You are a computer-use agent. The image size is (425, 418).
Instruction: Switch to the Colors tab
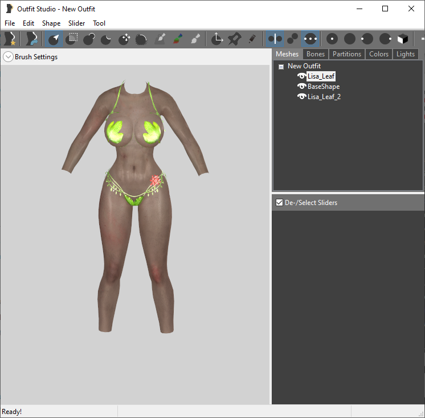click(x=379, y=54)
